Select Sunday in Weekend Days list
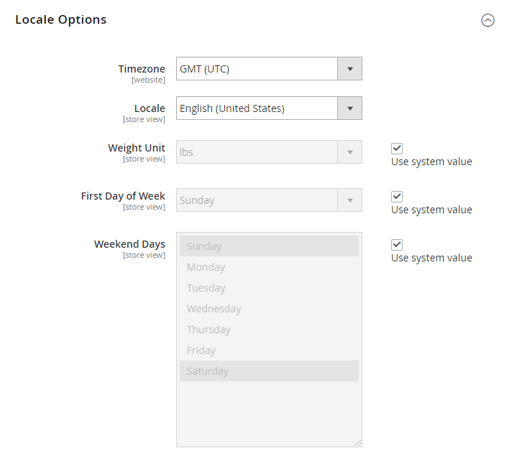 [x=269, y=246]
